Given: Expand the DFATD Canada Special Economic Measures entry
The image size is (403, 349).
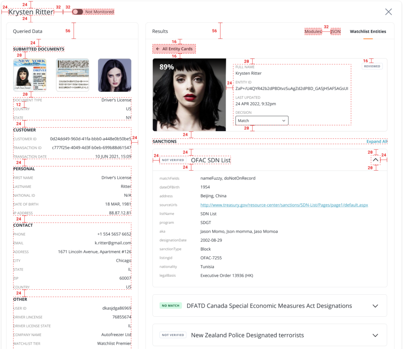Looking at the screenshot, I should click(375, 305).
